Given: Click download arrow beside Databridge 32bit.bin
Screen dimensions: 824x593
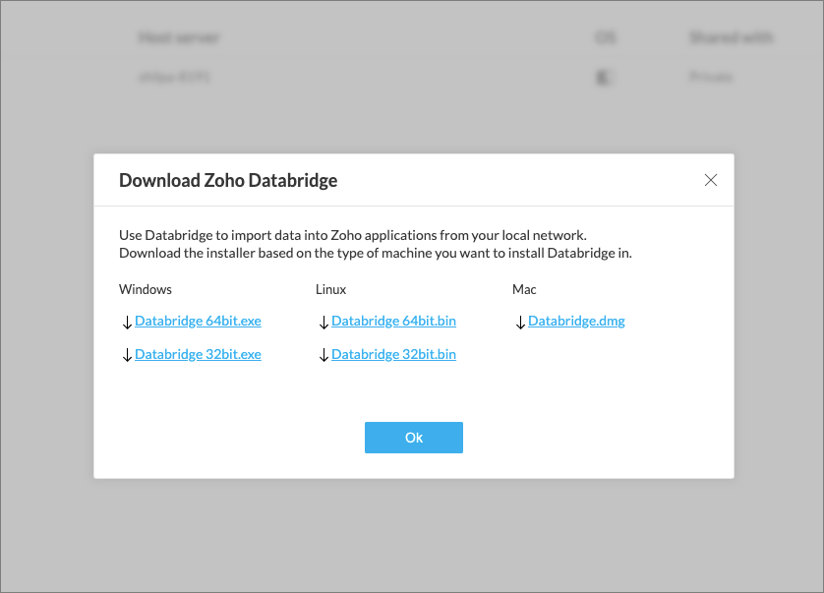Looking at the screenshot, I should click(324, 356).
